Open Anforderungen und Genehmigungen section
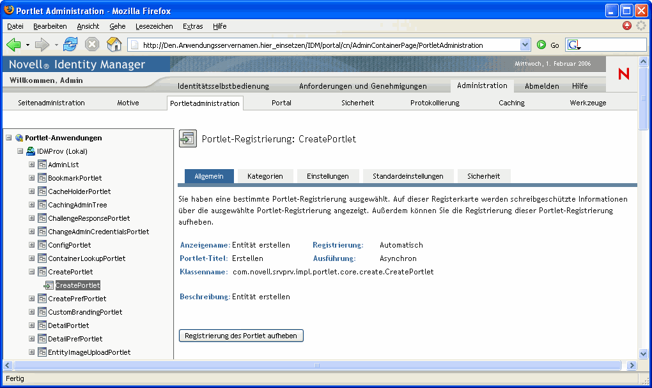 click(x=363, y=86)
